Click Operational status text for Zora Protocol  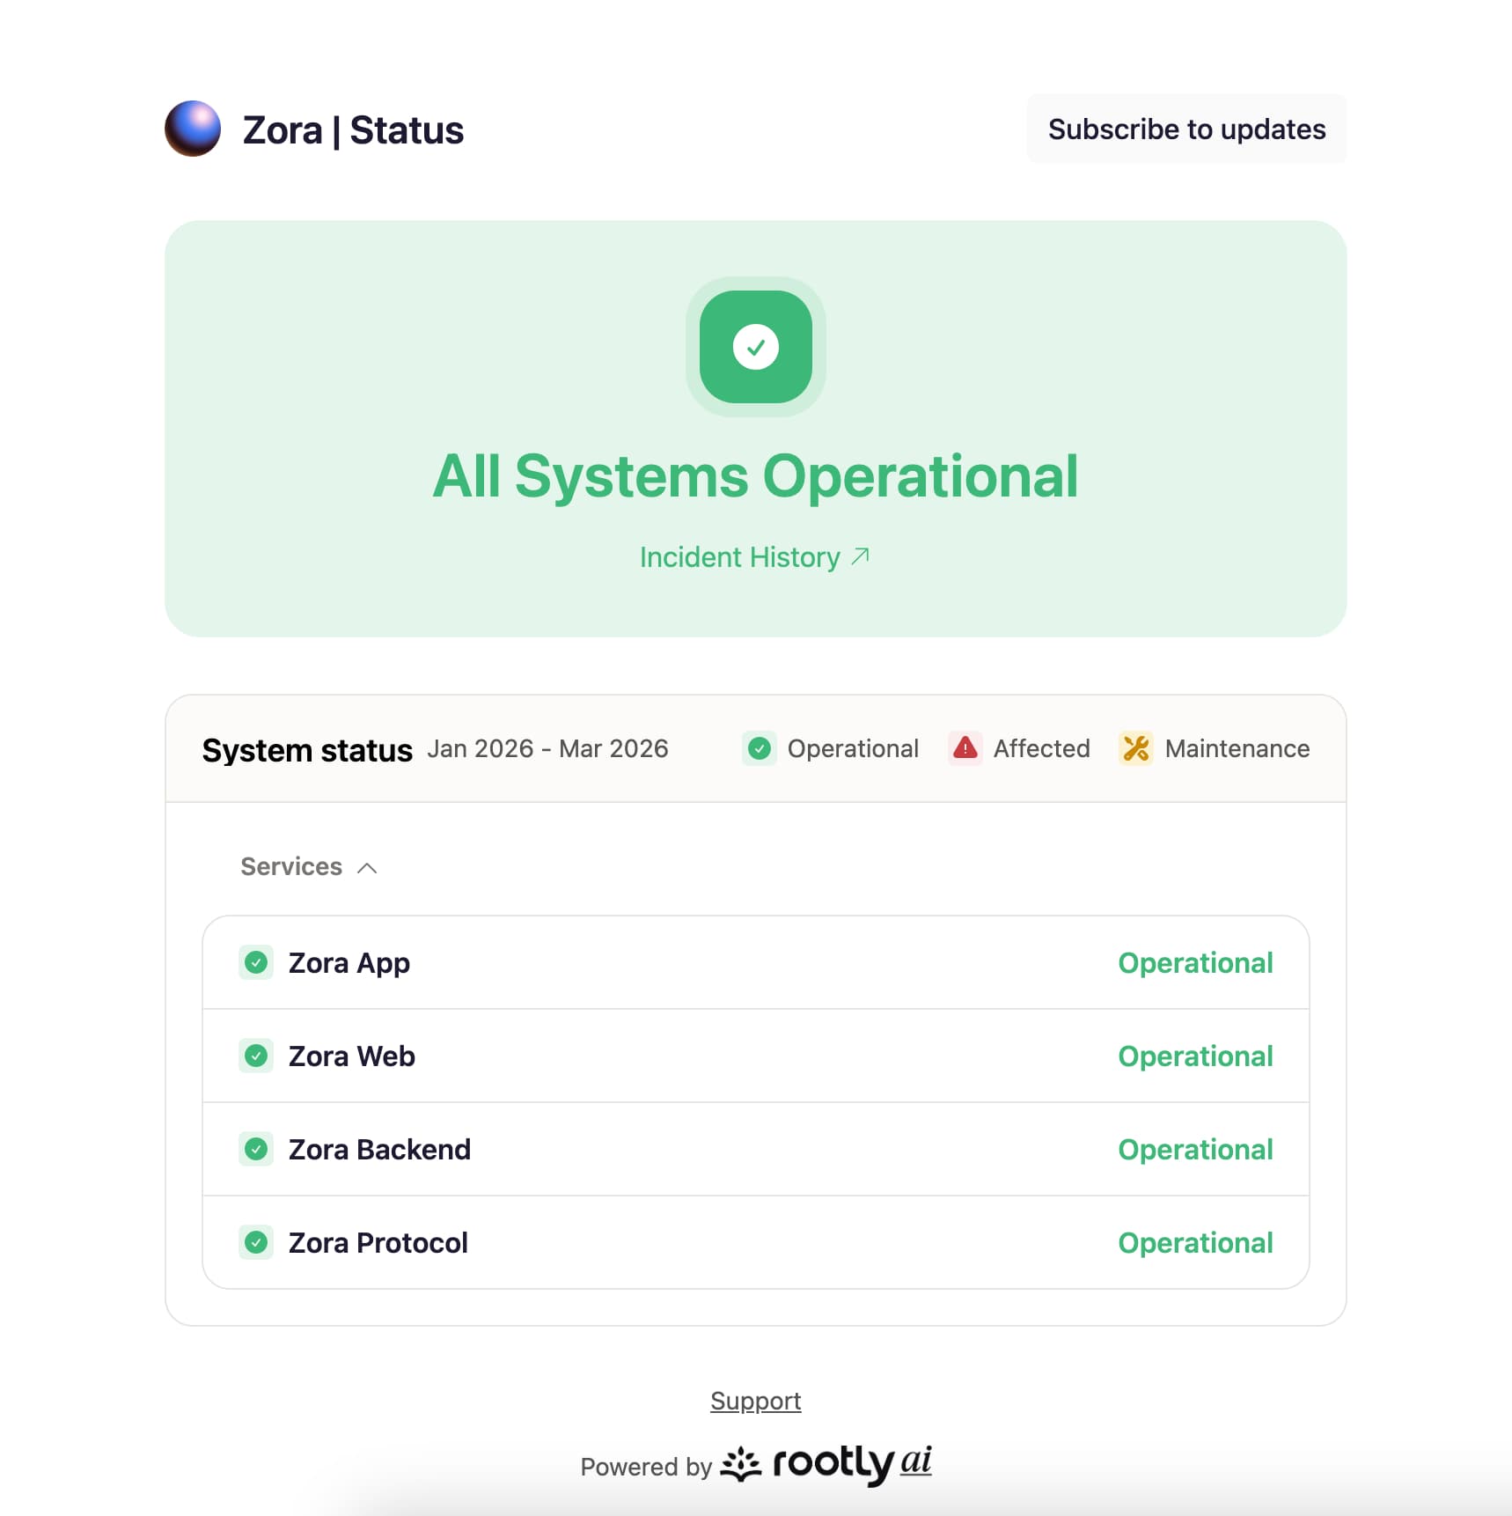click(x=1194, y=1242)
